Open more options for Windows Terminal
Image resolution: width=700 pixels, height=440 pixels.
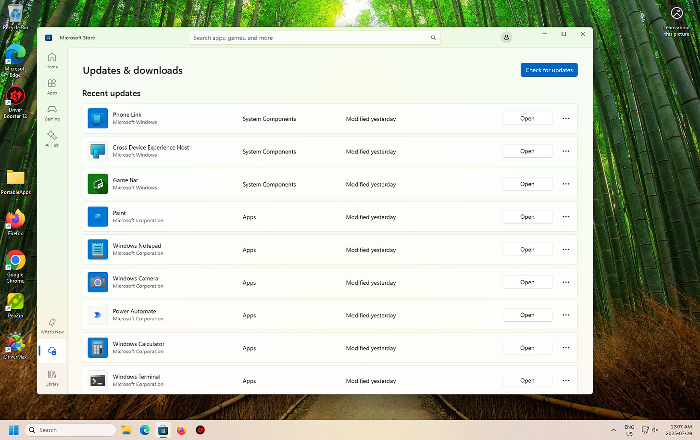tap(566, 380)
